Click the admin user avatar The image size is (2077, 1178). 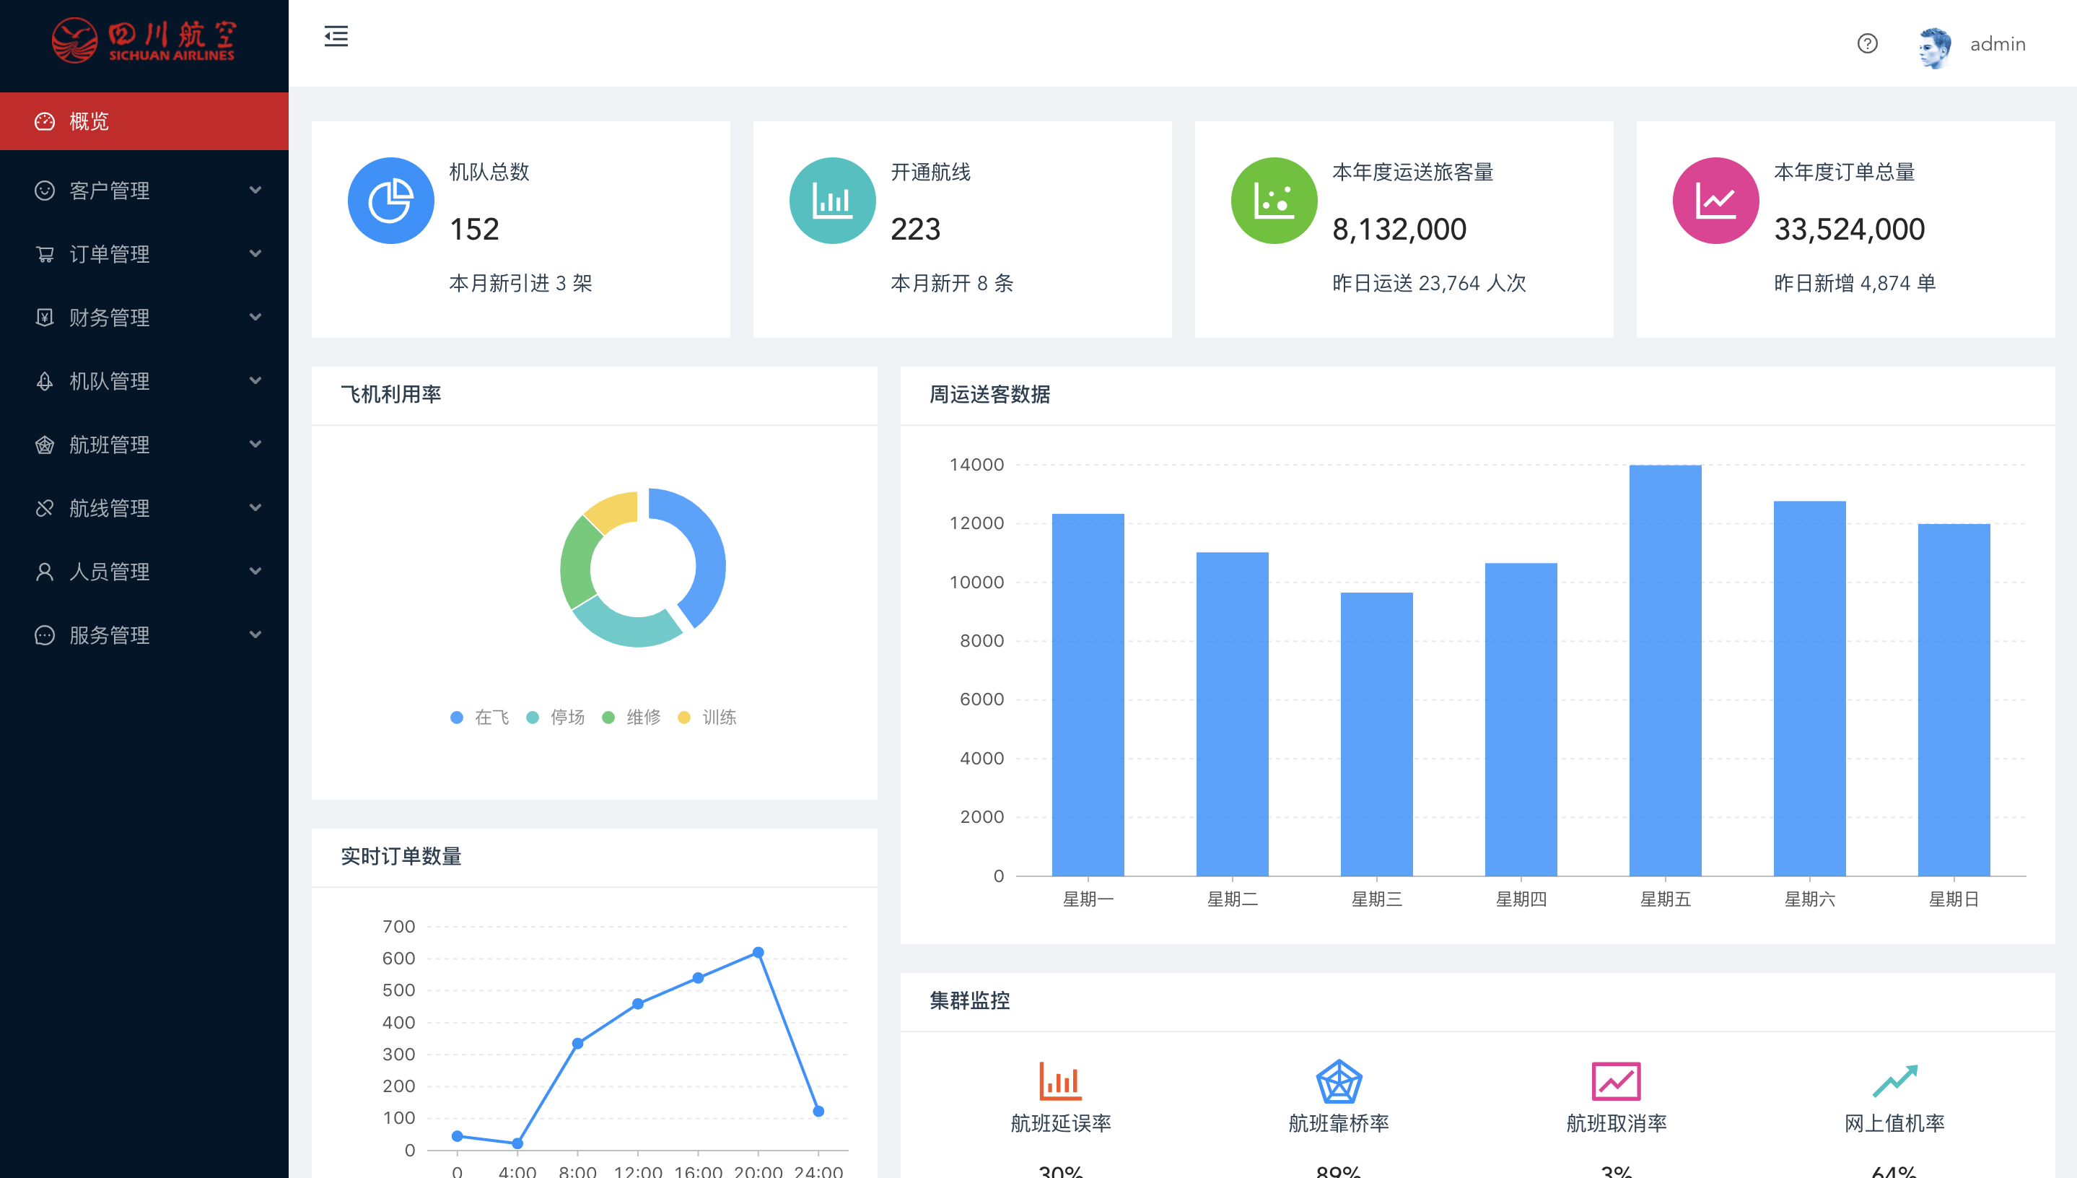coord(1935,47)
